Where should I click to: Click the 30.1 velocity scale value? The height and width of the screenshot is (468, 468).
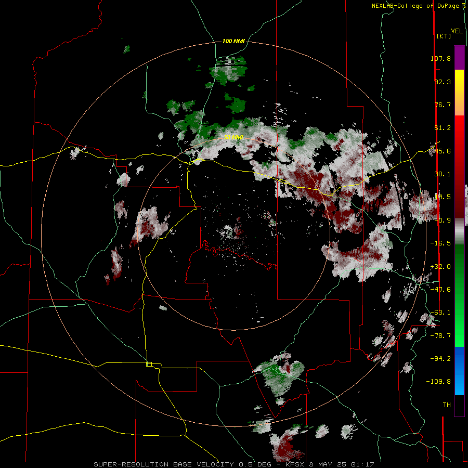pyautogui.click(x=443, y=174)
